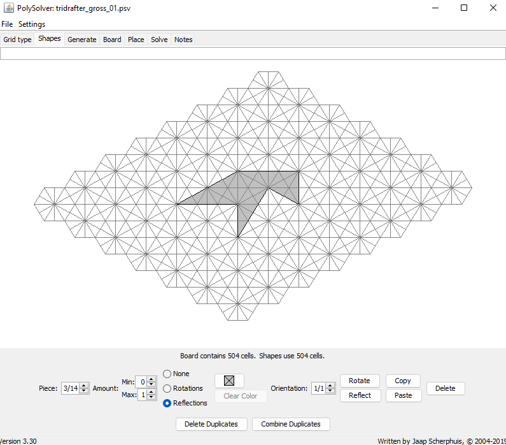Decrease the Orientation spinner
Viewport: 506px width, 445px height.
[x=330, y=391]
